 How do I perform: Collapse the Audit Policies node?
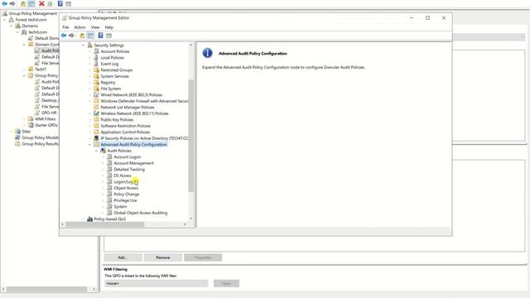[x=96, y=151]
